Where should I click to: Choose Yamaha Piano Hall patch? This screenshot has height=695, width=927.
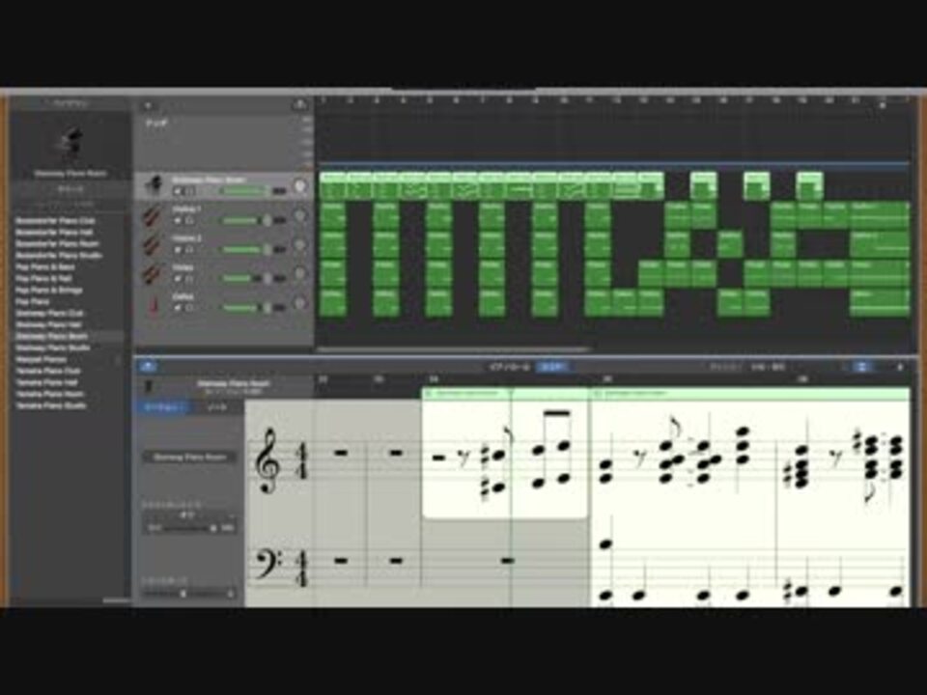[x=46, y=382]
